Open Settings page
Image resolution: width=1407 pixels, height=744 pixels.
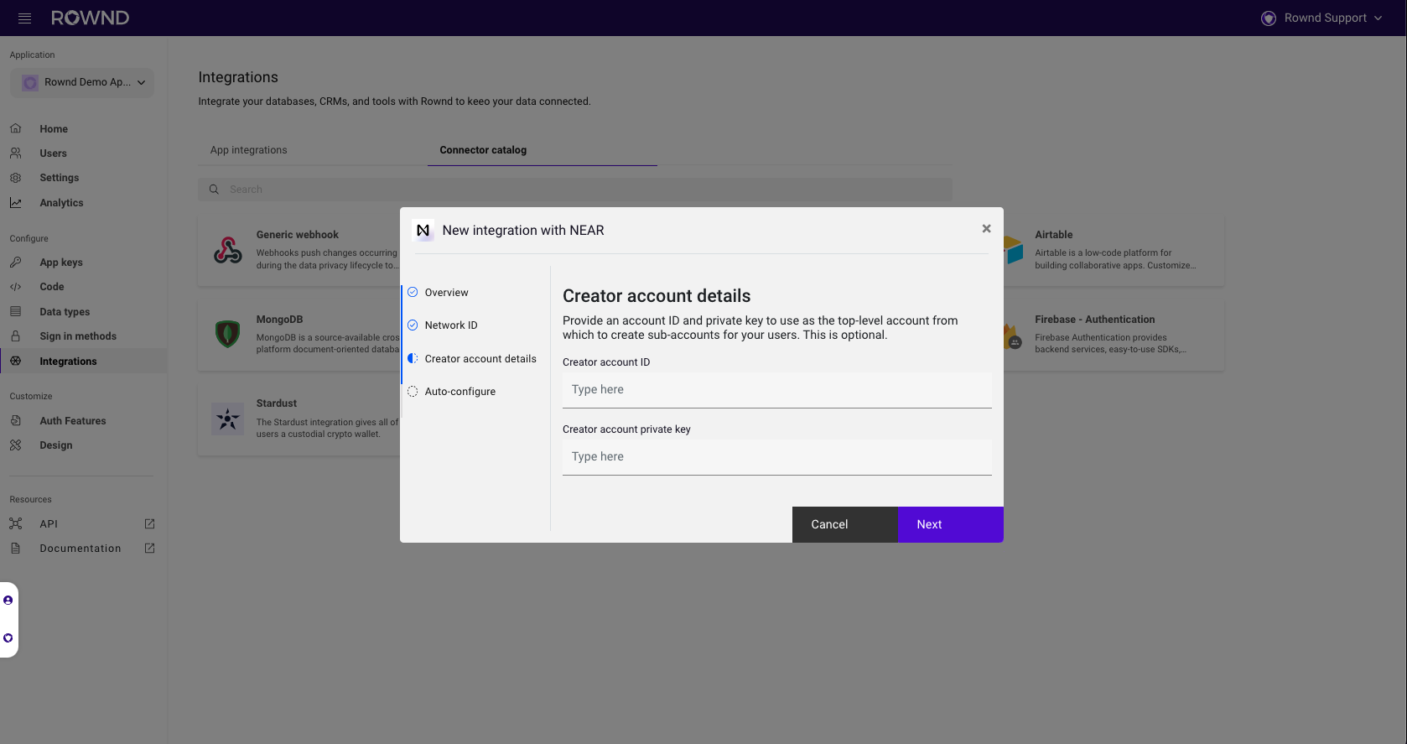coord(60,178)
